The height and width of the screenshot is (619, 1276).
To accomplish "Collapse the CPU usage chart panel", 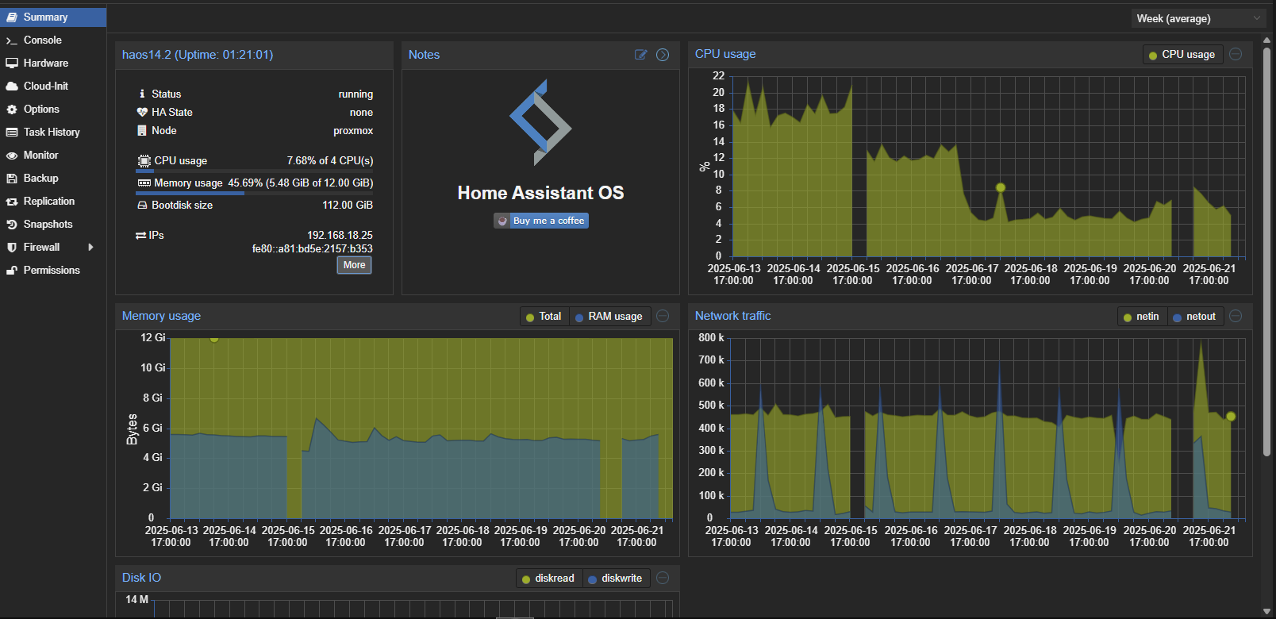I will pyautogui.click(x=1236, y=54).
